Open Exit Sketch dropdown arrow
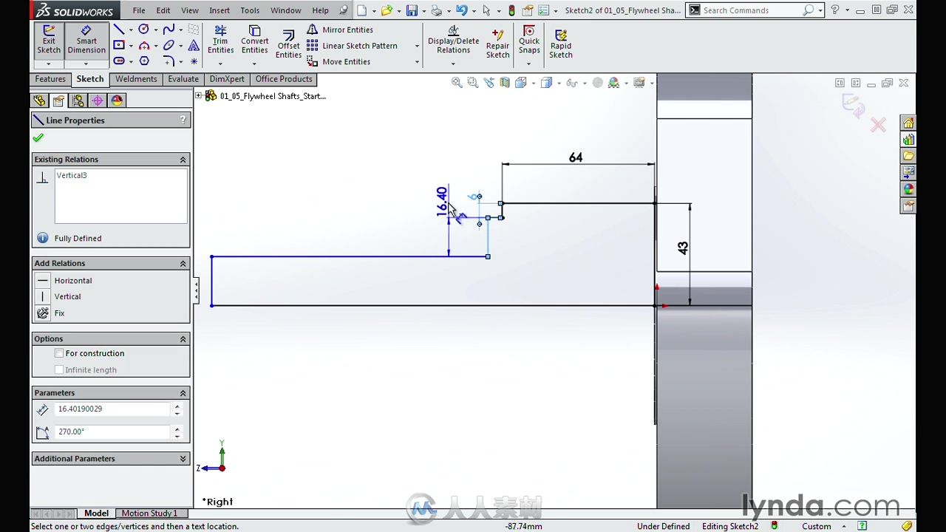This screenshot has height=532, width=946. point(49,64)
